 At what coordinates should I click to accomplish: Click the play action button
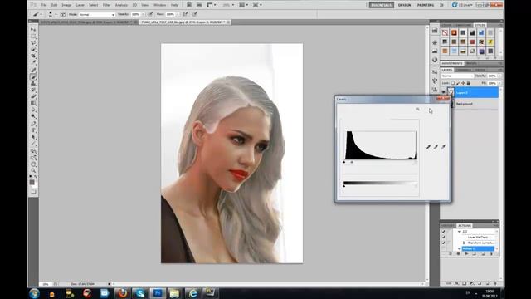click(466, 254)
